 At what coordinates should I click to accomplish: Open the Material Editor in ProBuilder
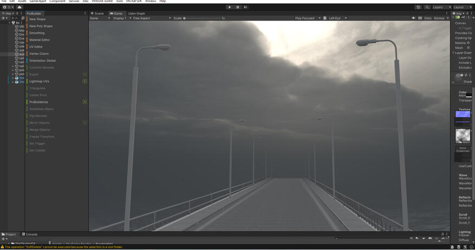pyautogui.click(x=40, y=40)
